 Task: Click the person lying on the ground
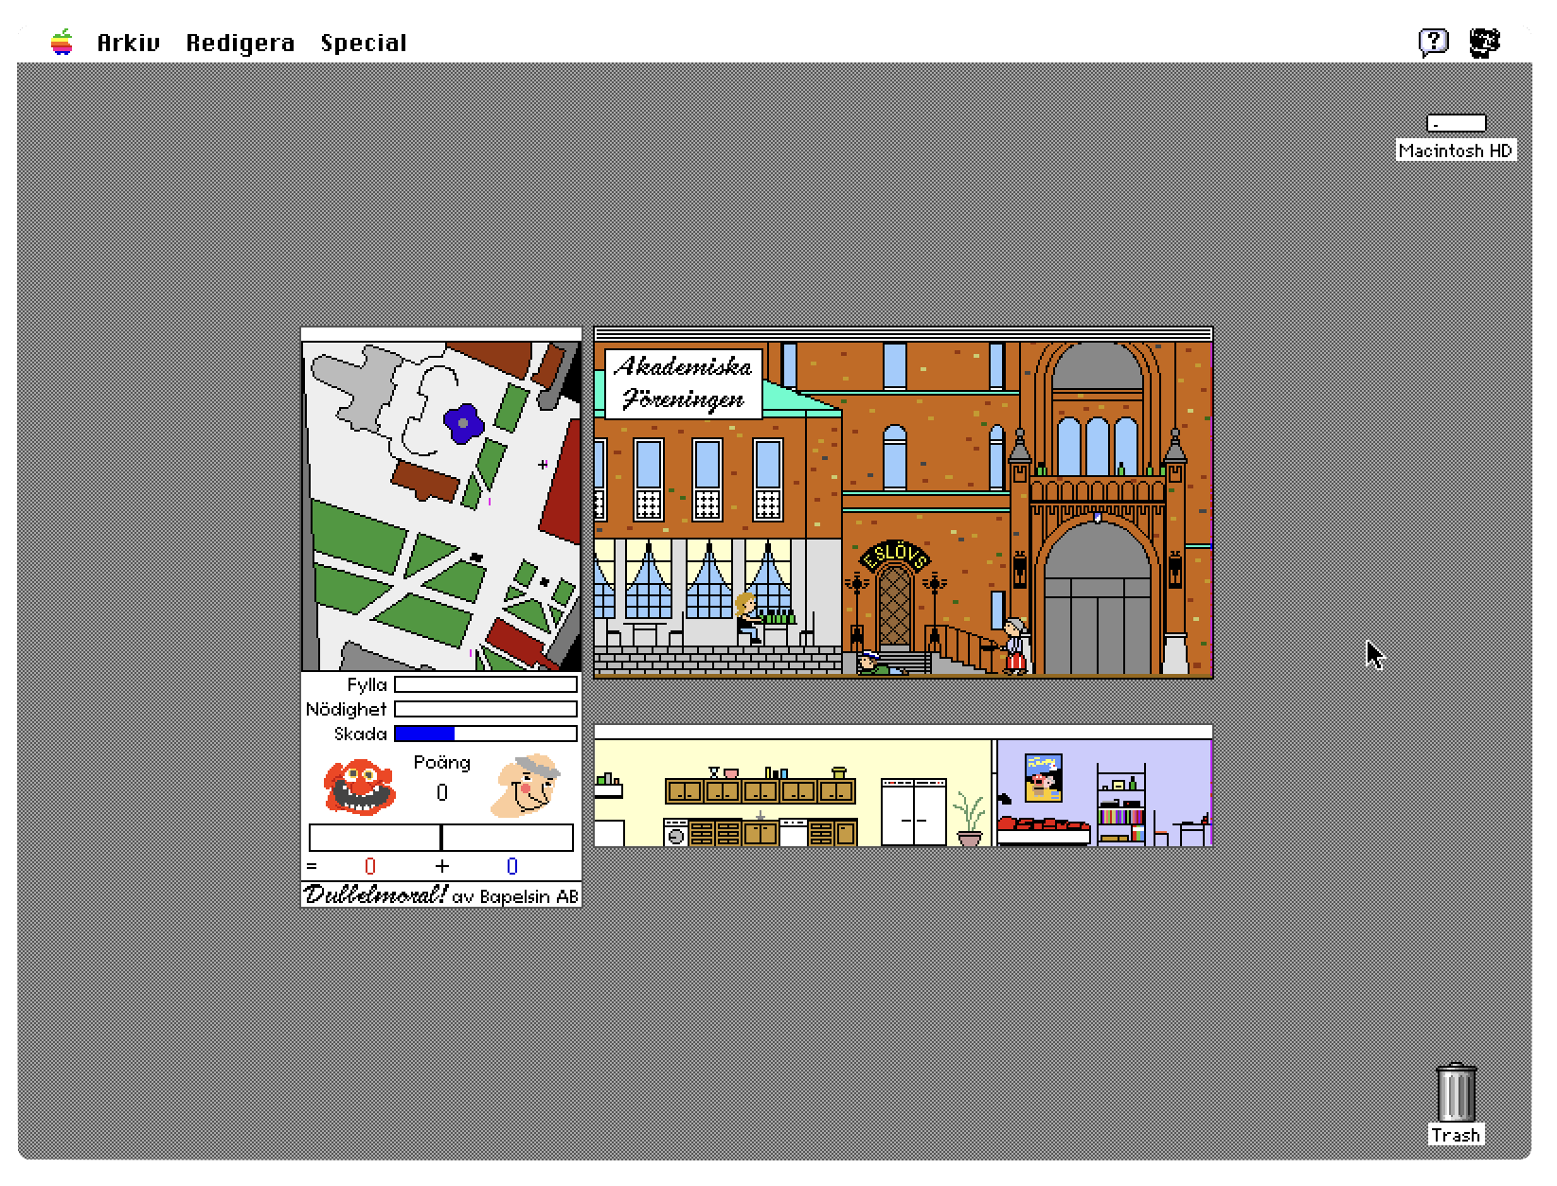876,664
